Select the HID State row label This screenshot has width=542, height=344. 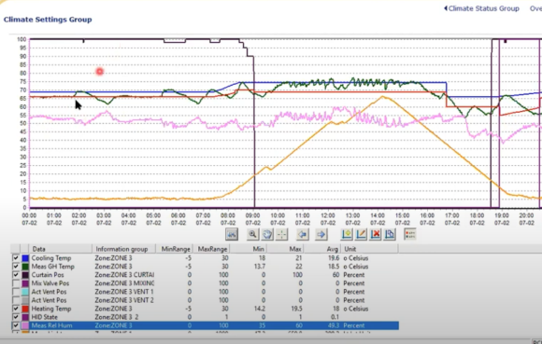click(x=45, y=317)
